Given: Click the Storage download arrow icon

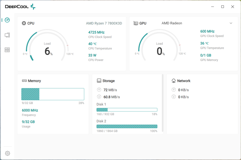Looking at the screenshot, I should (99, 97).
